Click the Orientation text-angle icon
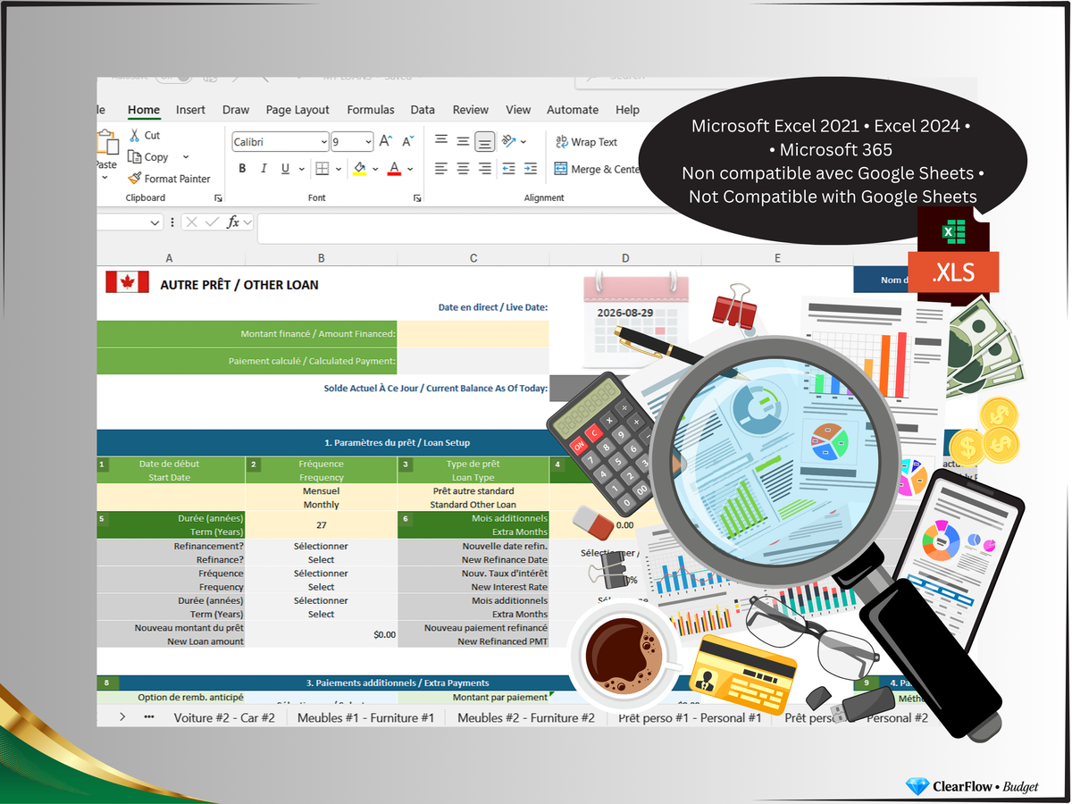 509,141
